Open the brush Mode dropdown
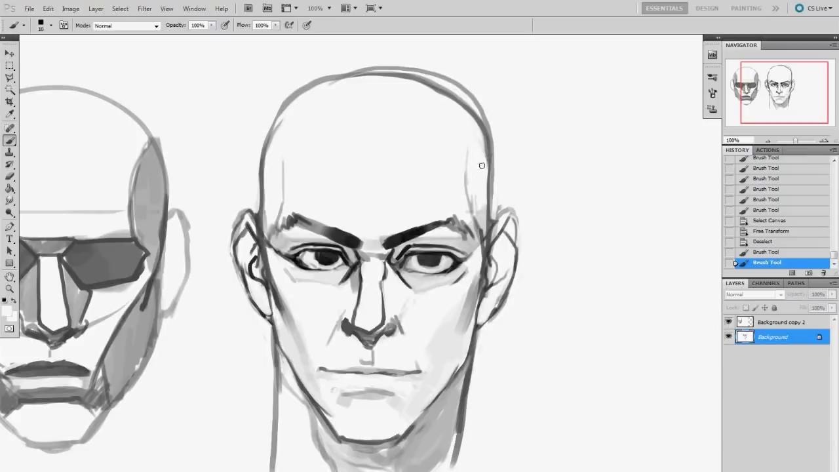Viewport: 839px width, 472px height. coord(126,26)
